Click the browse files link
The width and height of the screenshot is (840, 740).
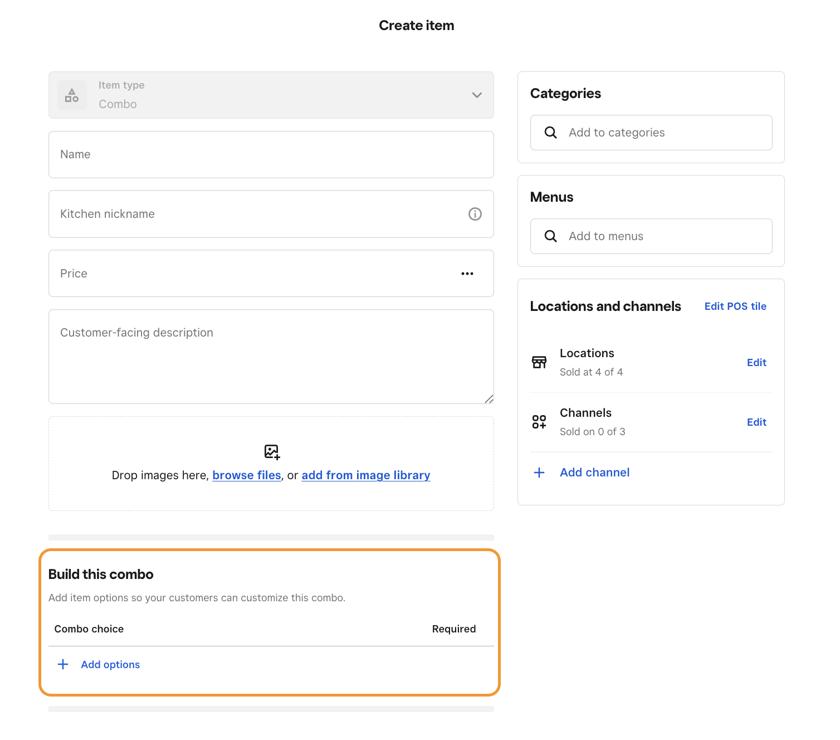pyautogui.click(x=247, y=475)
